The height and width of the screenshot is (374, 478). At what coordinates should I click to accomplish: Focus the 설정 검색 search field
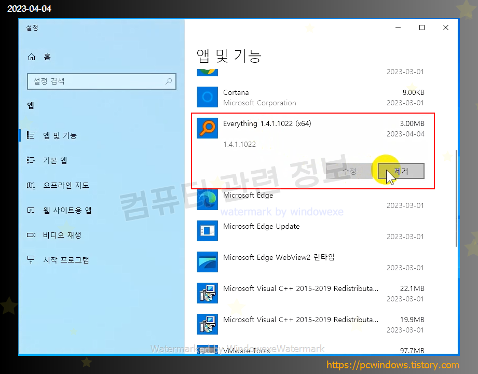(x=102, y=81)
